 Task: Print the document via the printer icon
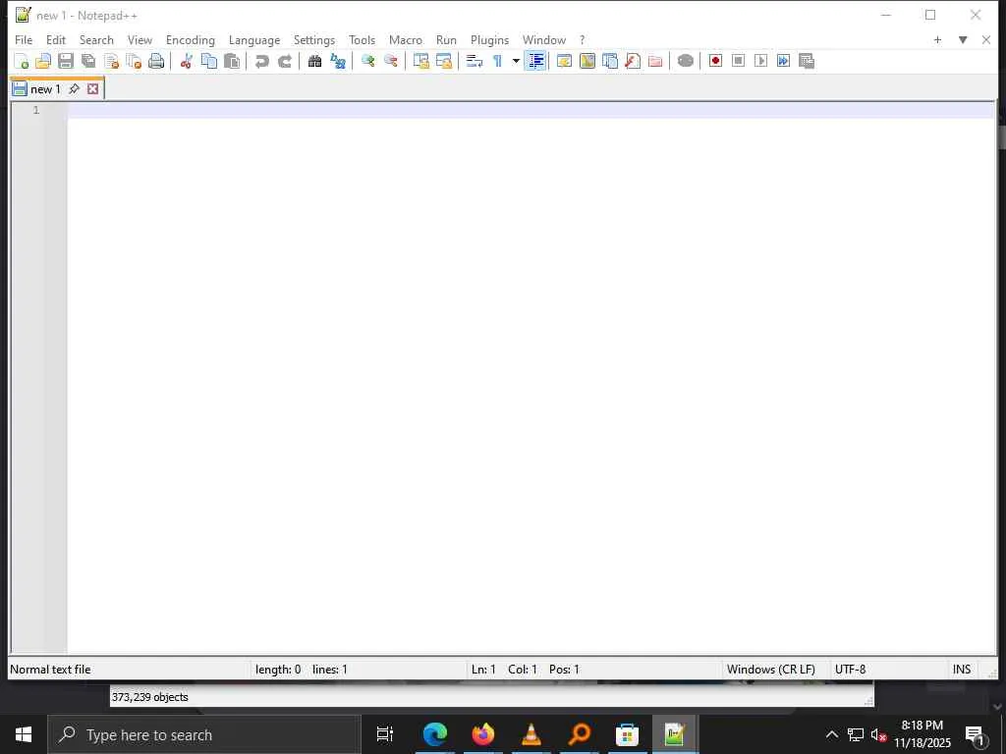tap(156, 61)
